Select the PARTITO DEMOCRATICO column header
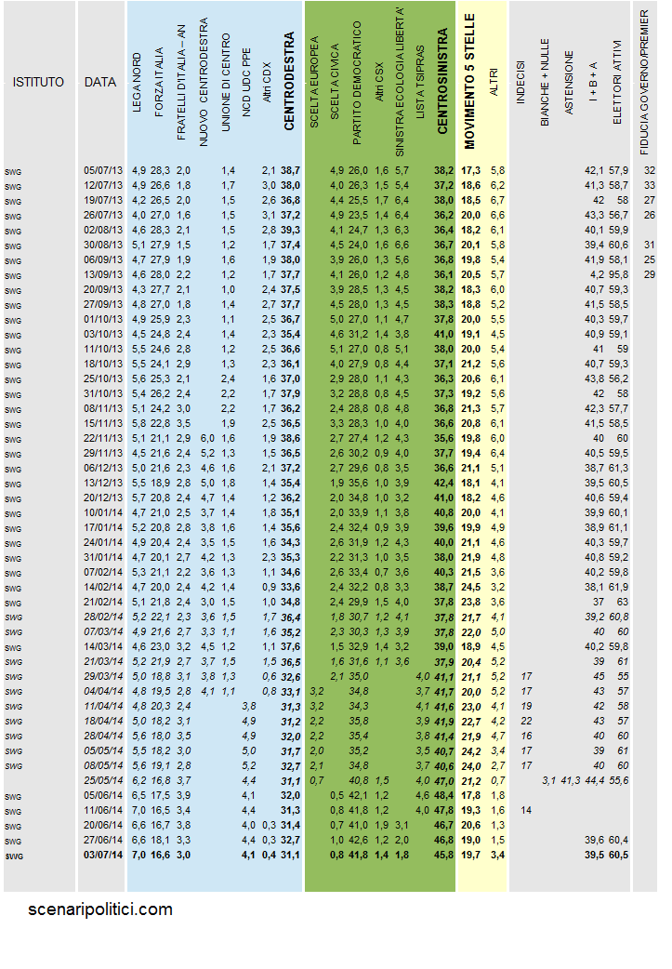Screen dimensions: 672x969 (x=357, y=84)
